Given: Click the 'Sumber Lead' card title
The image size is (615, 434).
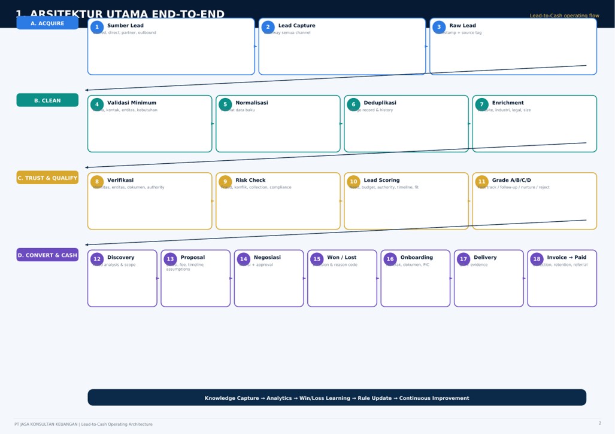Looking at the screenshot, I should point(126,26).
